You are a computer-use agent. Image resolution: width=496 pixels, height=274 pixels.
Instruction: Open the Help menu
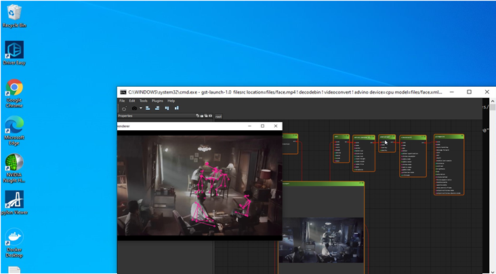[x=171, y=101]
